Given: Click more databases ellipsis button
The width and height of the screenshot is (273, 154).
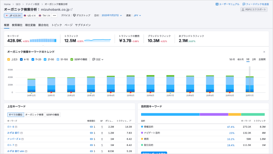Looking at the screenshot, I should click(54, 15).
